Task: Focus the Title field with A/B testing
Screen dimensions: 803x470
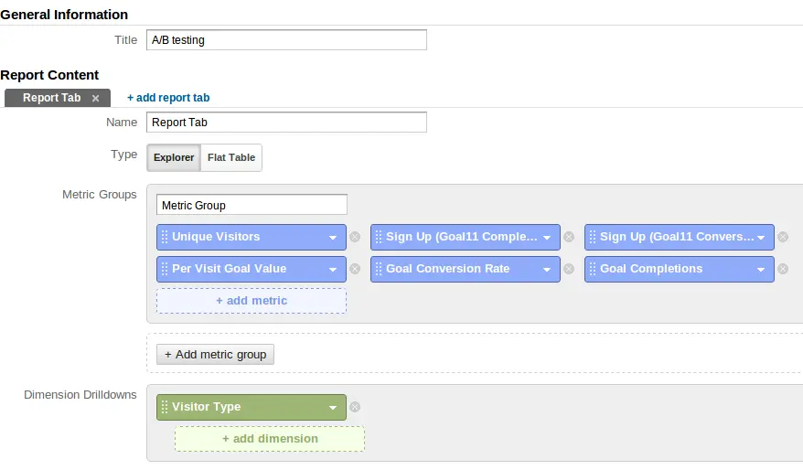Action: 286,40
